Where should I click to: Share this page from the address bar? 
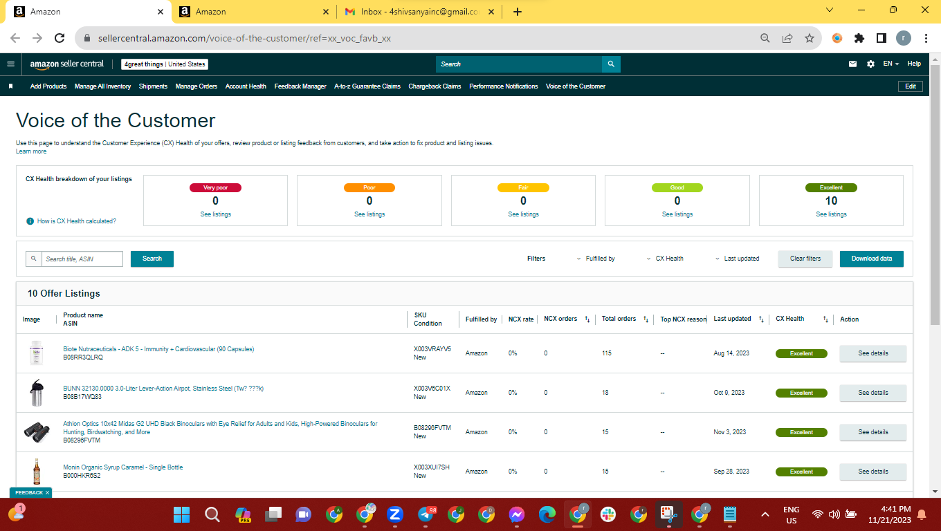click(787, 38)
